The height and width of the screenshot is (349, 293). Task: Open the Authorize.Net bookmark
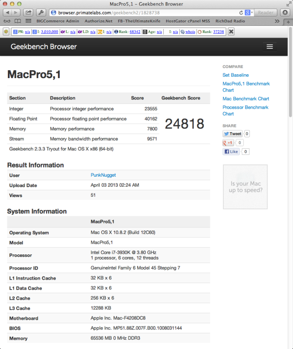tap(98, 21)
